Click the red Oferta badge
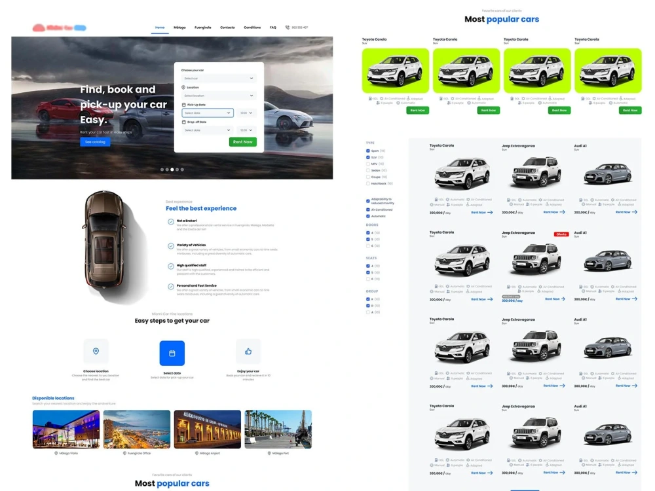This screenshot has height=491, width=655. point(561,234)
